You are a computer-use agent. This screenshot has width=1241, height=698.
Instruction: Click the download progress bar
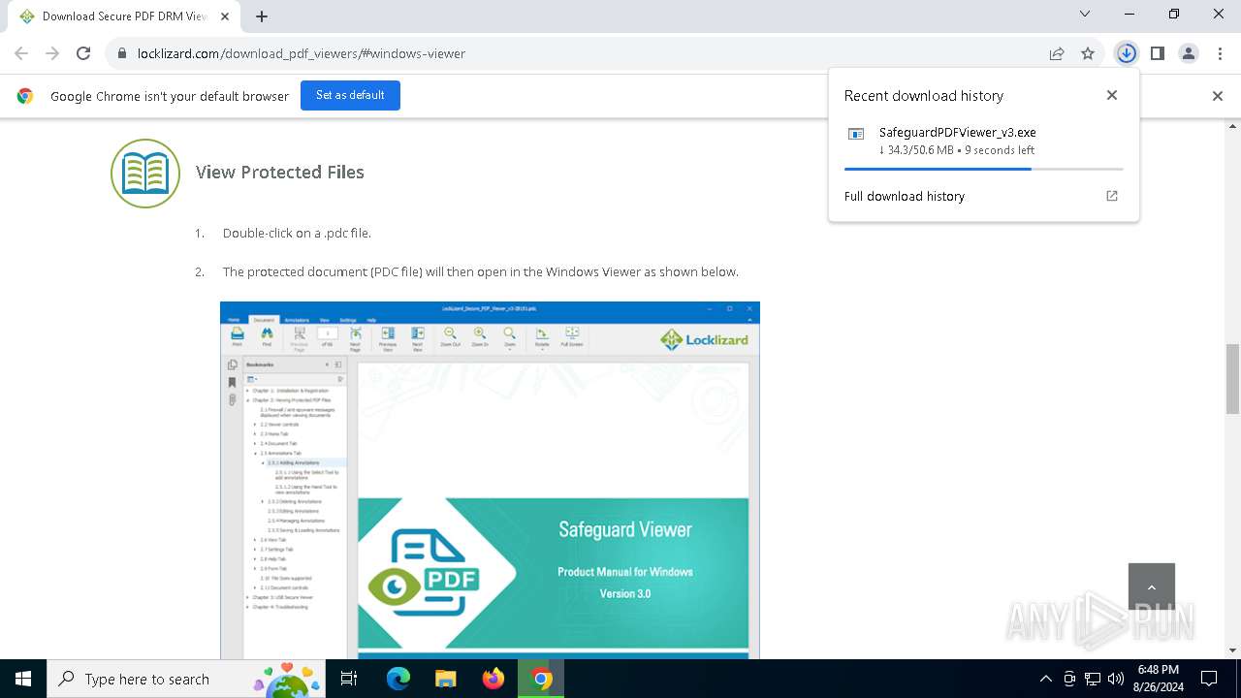[x=983, y=169]
